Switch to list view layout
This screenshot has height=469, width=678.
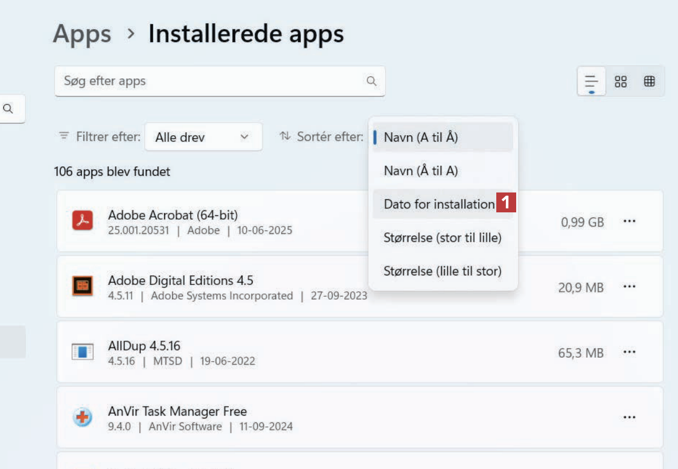[x=592, y=82]
